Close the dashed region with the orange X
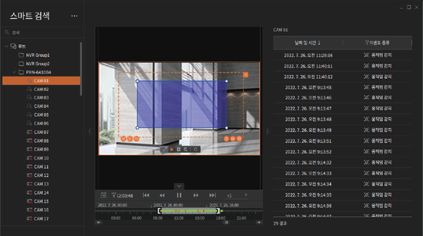 [246, 75]
